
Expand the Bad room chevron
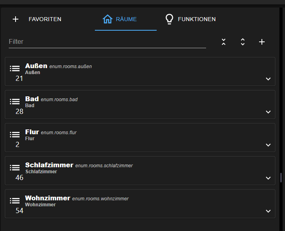coord(268,112)
